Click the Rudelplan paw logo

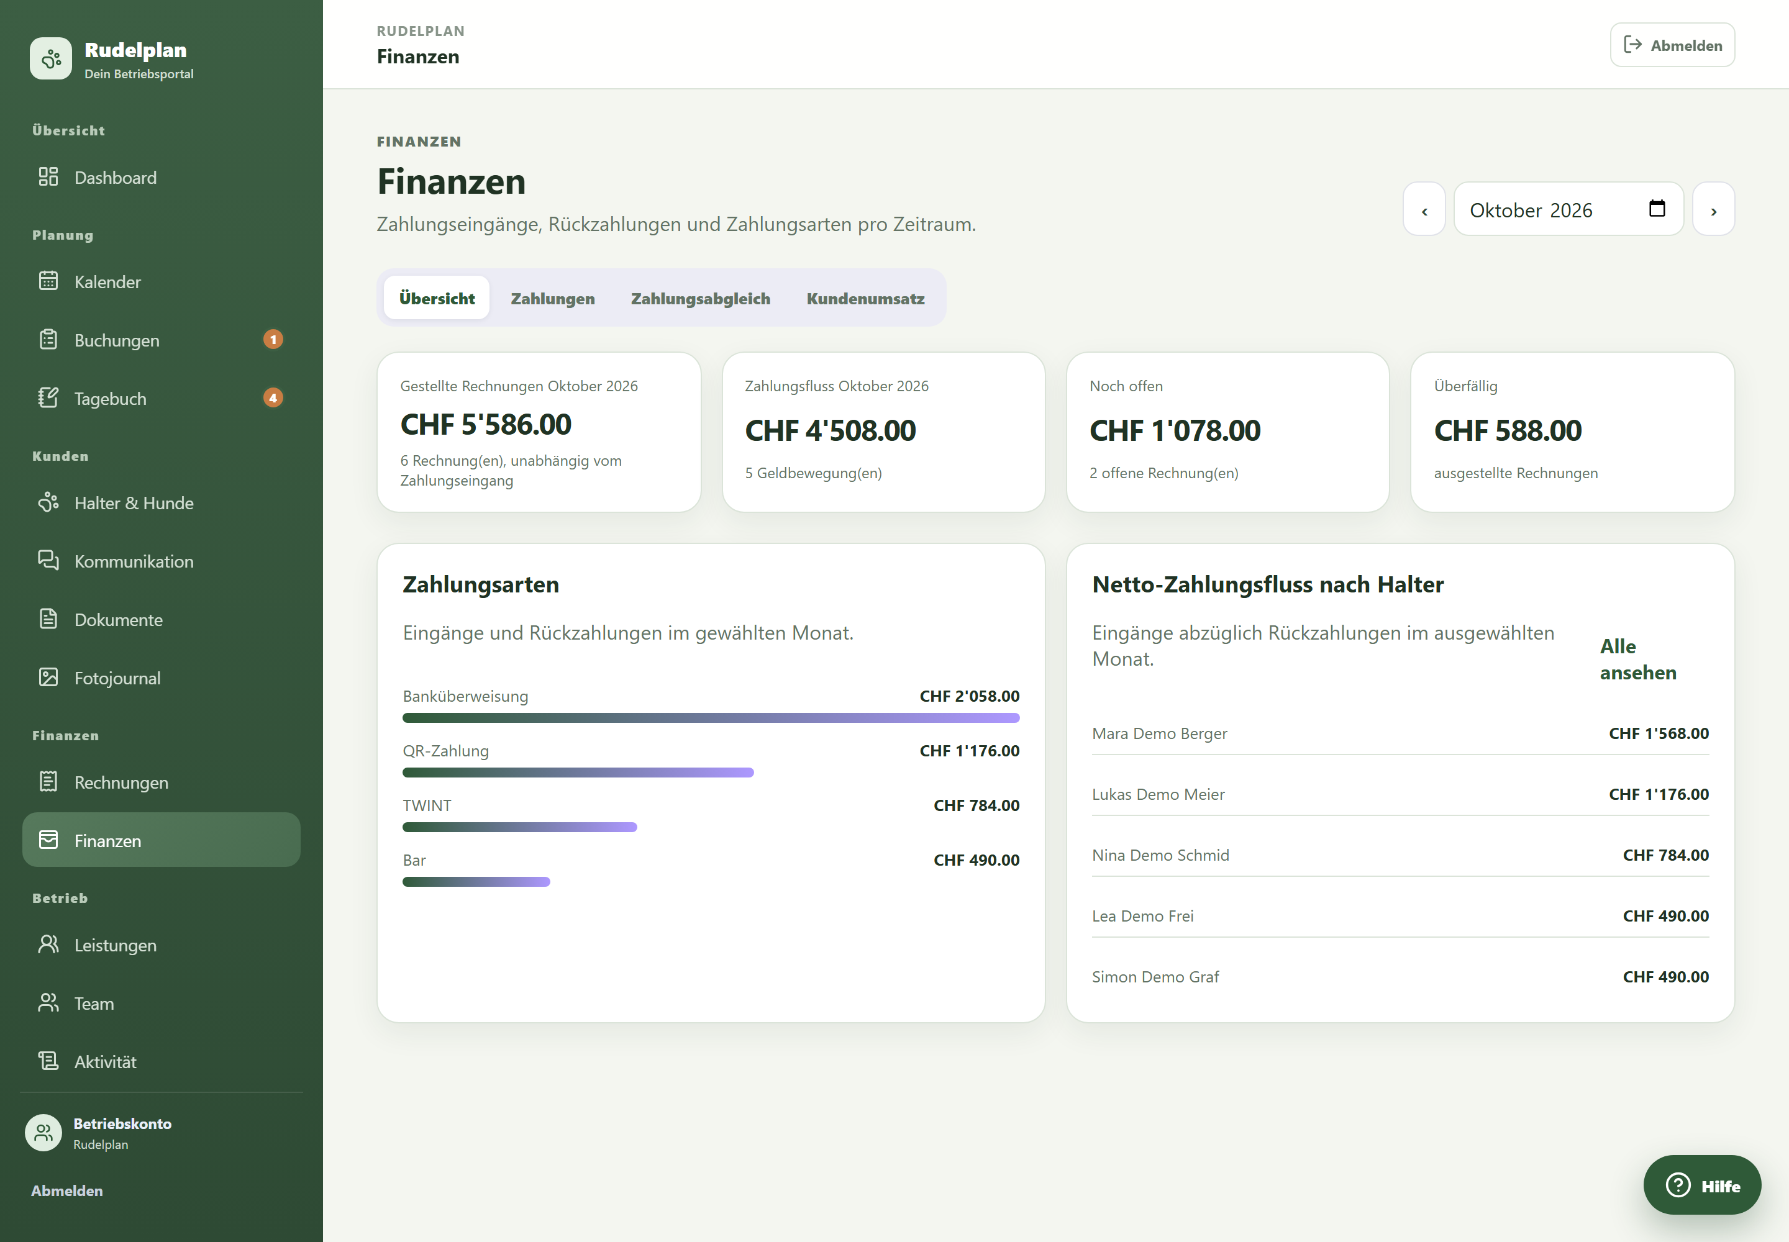(50, 58)
